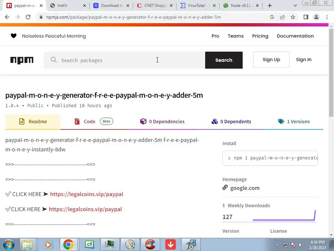This screenshot has width=334, height=251.
Task: Open media player taskbar icon
Action: tap(48, 244)
